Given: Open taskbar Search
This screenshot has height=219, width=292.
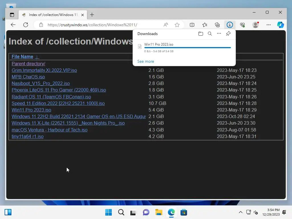Looking at the screenshot, I should 121,212.
